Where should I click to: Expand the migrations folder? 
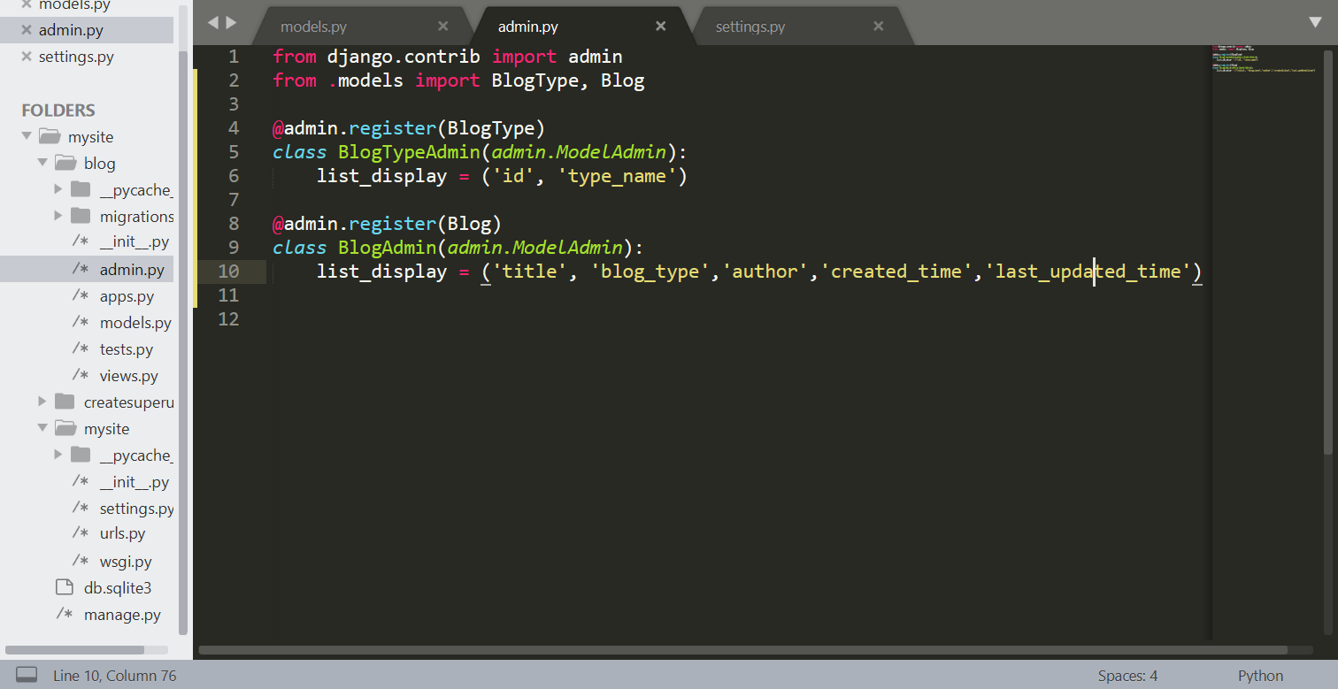(58, 216)
